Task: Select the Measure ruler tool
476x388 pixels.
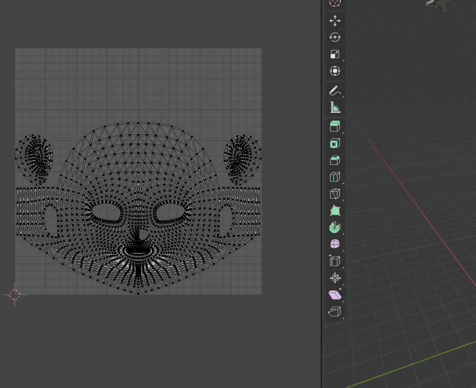Action: click(x=335, y=108)
